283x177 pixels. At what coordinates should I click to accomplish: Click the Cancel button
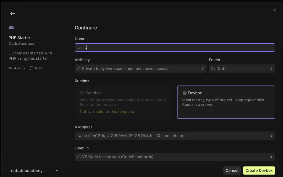tap(232, 171)
